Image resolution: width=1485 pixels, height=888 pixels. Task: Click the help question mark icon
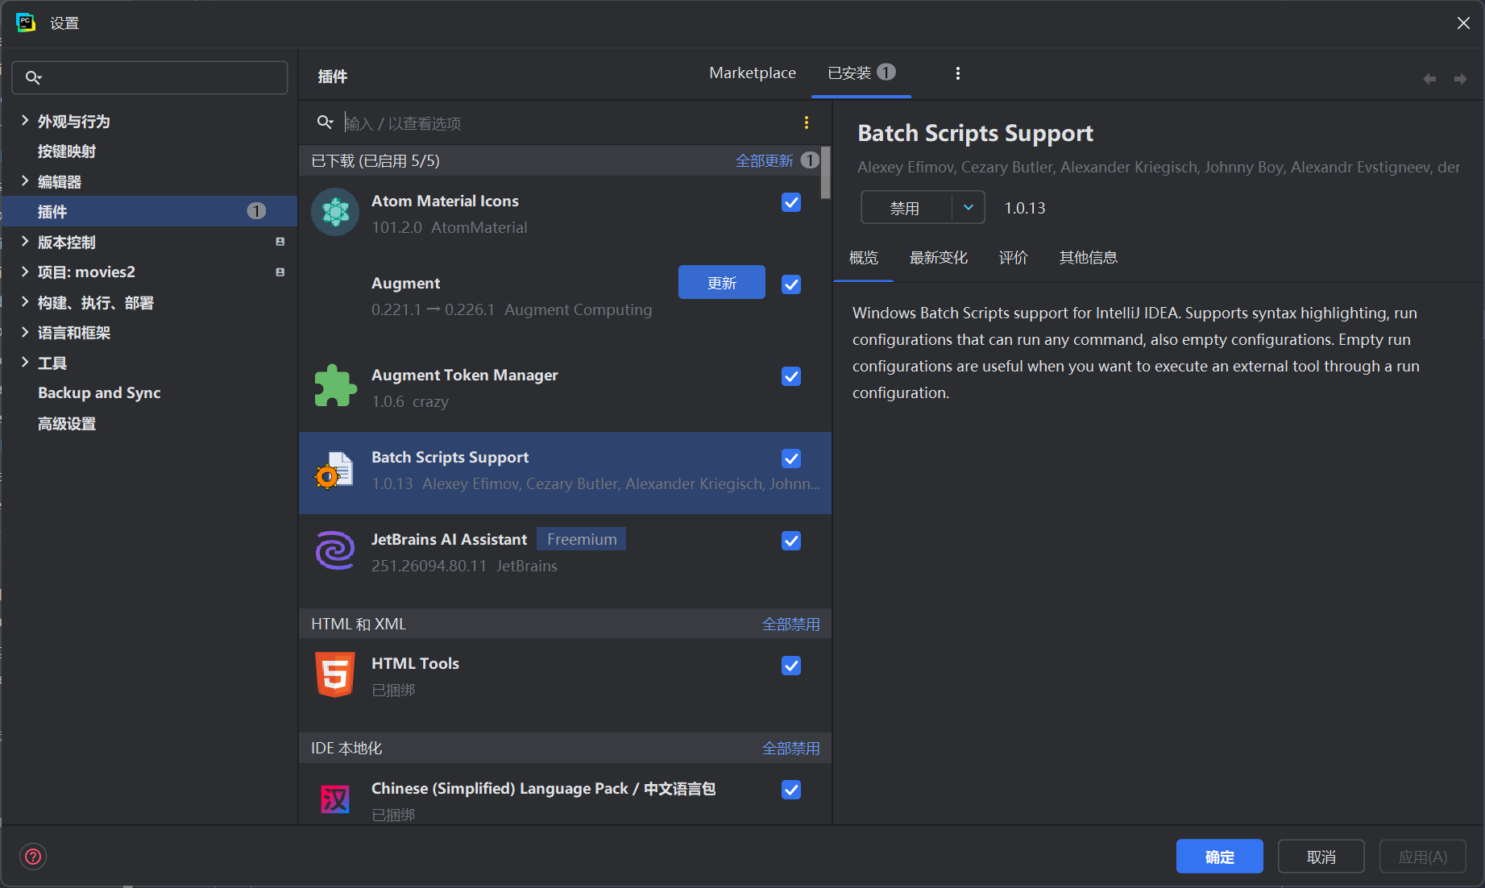(33, 856)
